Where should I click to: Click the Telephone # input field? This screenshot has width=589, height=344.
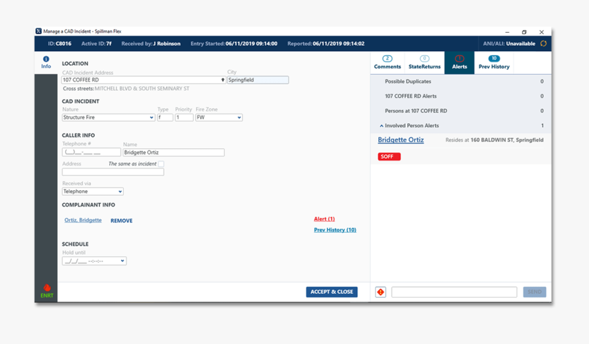tap(91, 153)
